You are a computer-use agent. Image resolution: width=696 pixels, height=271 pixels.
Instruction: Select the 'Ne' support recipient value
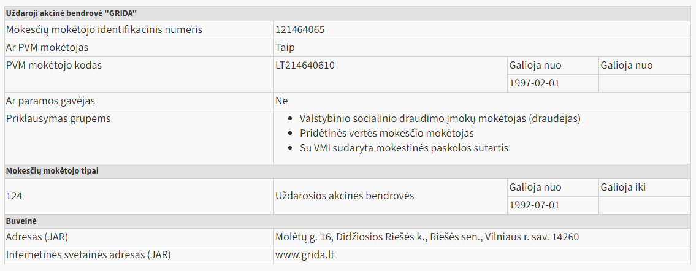[x=281, y=101]
